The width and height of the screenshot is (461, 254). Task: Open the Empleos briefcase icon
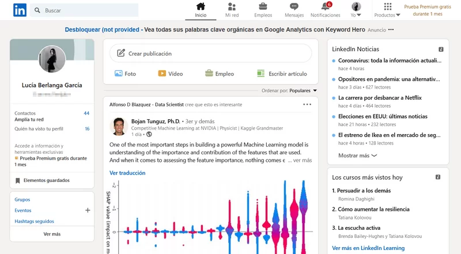pos(263,6)
